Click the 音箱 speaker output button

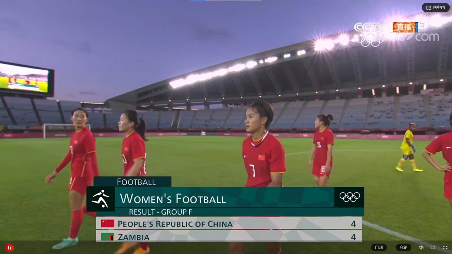click(403, 248)
